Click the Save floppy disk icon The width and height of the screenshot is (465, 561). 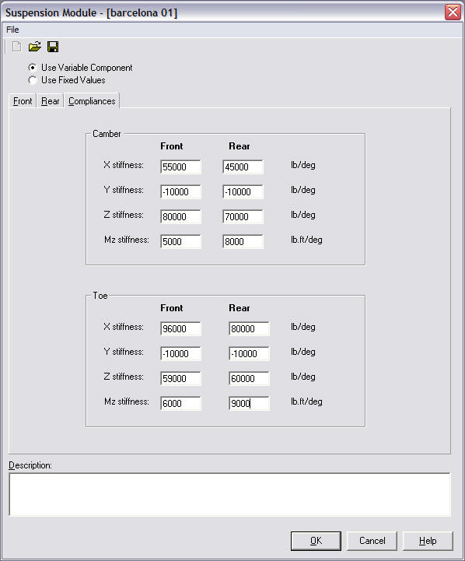pos(53,47)
